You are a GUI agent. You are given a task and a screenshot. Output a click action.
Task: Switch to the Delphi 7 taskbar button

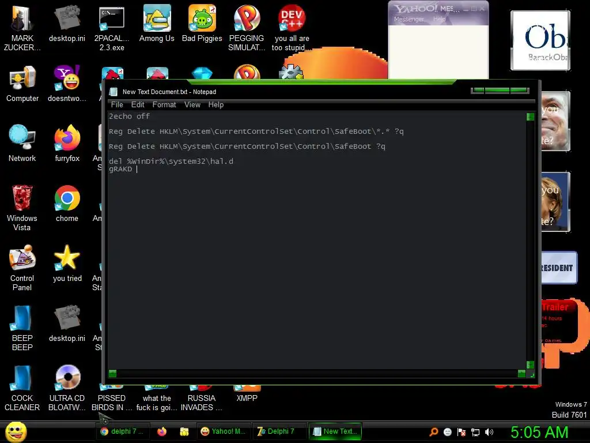tap(279, 431)
